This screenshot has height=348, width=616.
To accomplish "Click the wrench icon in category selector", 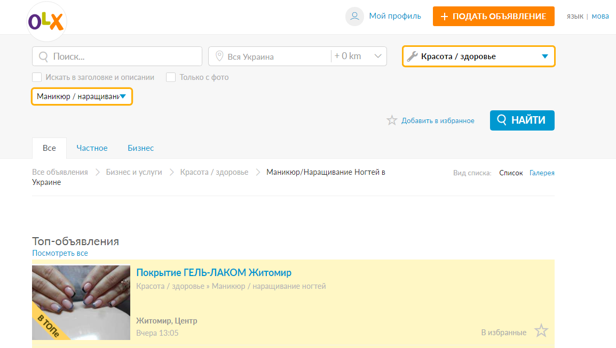I will point(412,56).
